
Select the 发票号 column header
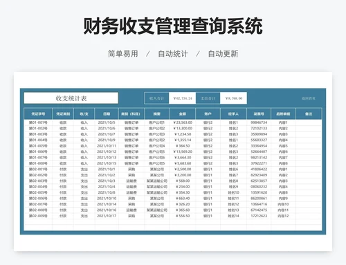tap(259, 113)
